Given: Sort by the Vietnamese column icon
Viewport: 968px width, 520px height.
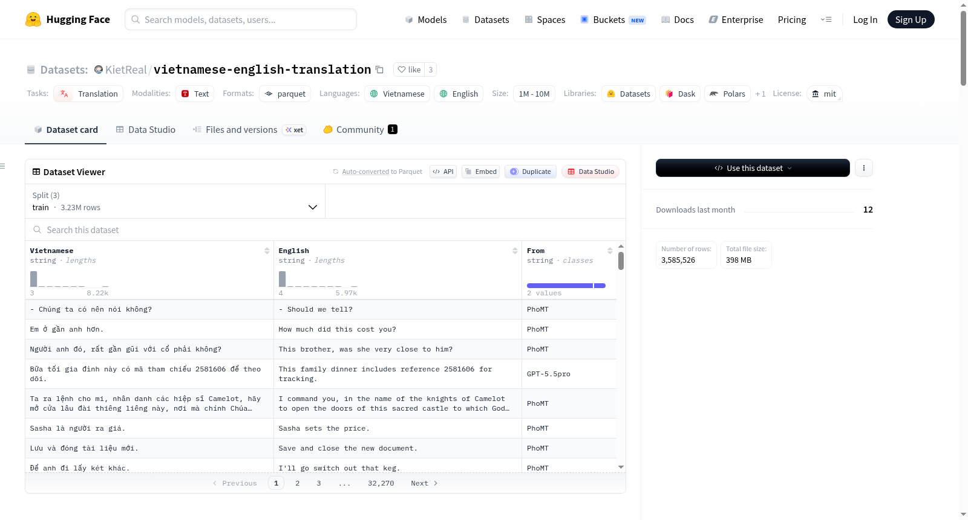Looking at the screenshot, I should click(267, 251).
